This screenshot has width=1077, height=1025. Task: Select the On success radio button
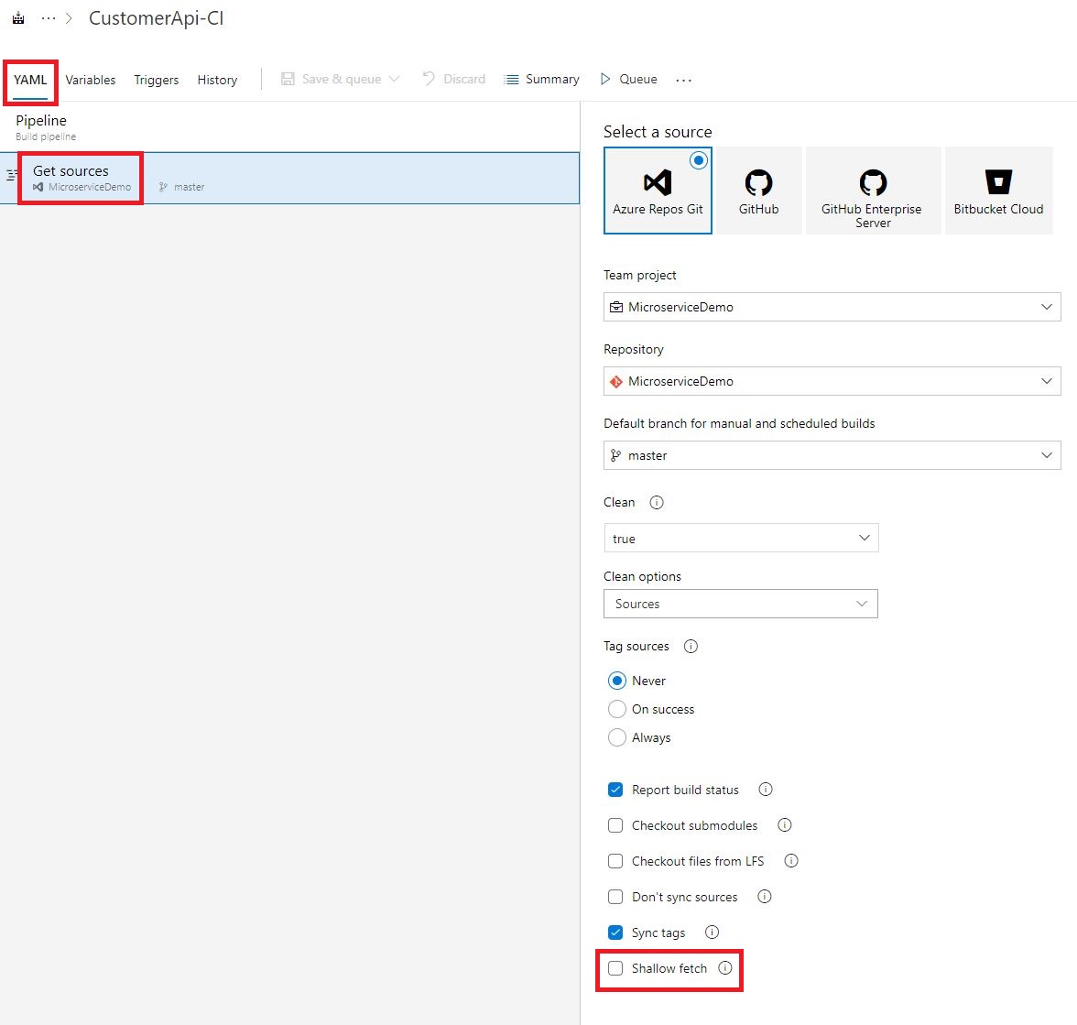[x=616, y=709]
